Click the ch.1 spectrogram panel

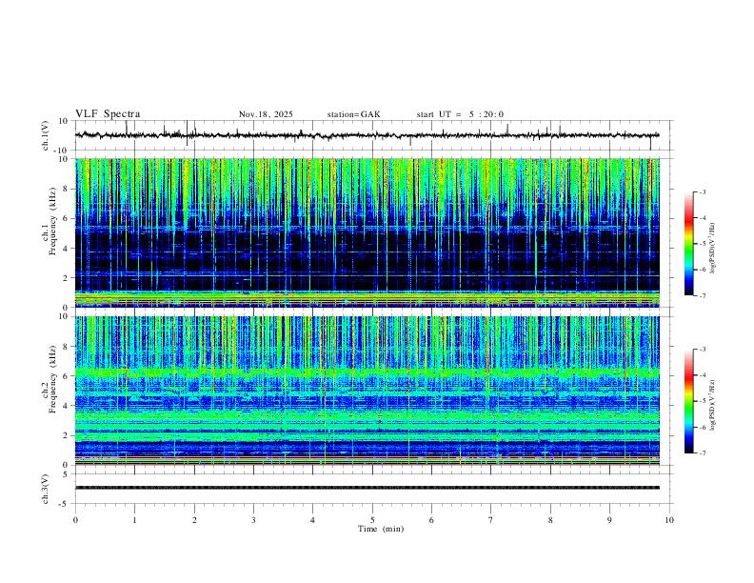[367, 232]
